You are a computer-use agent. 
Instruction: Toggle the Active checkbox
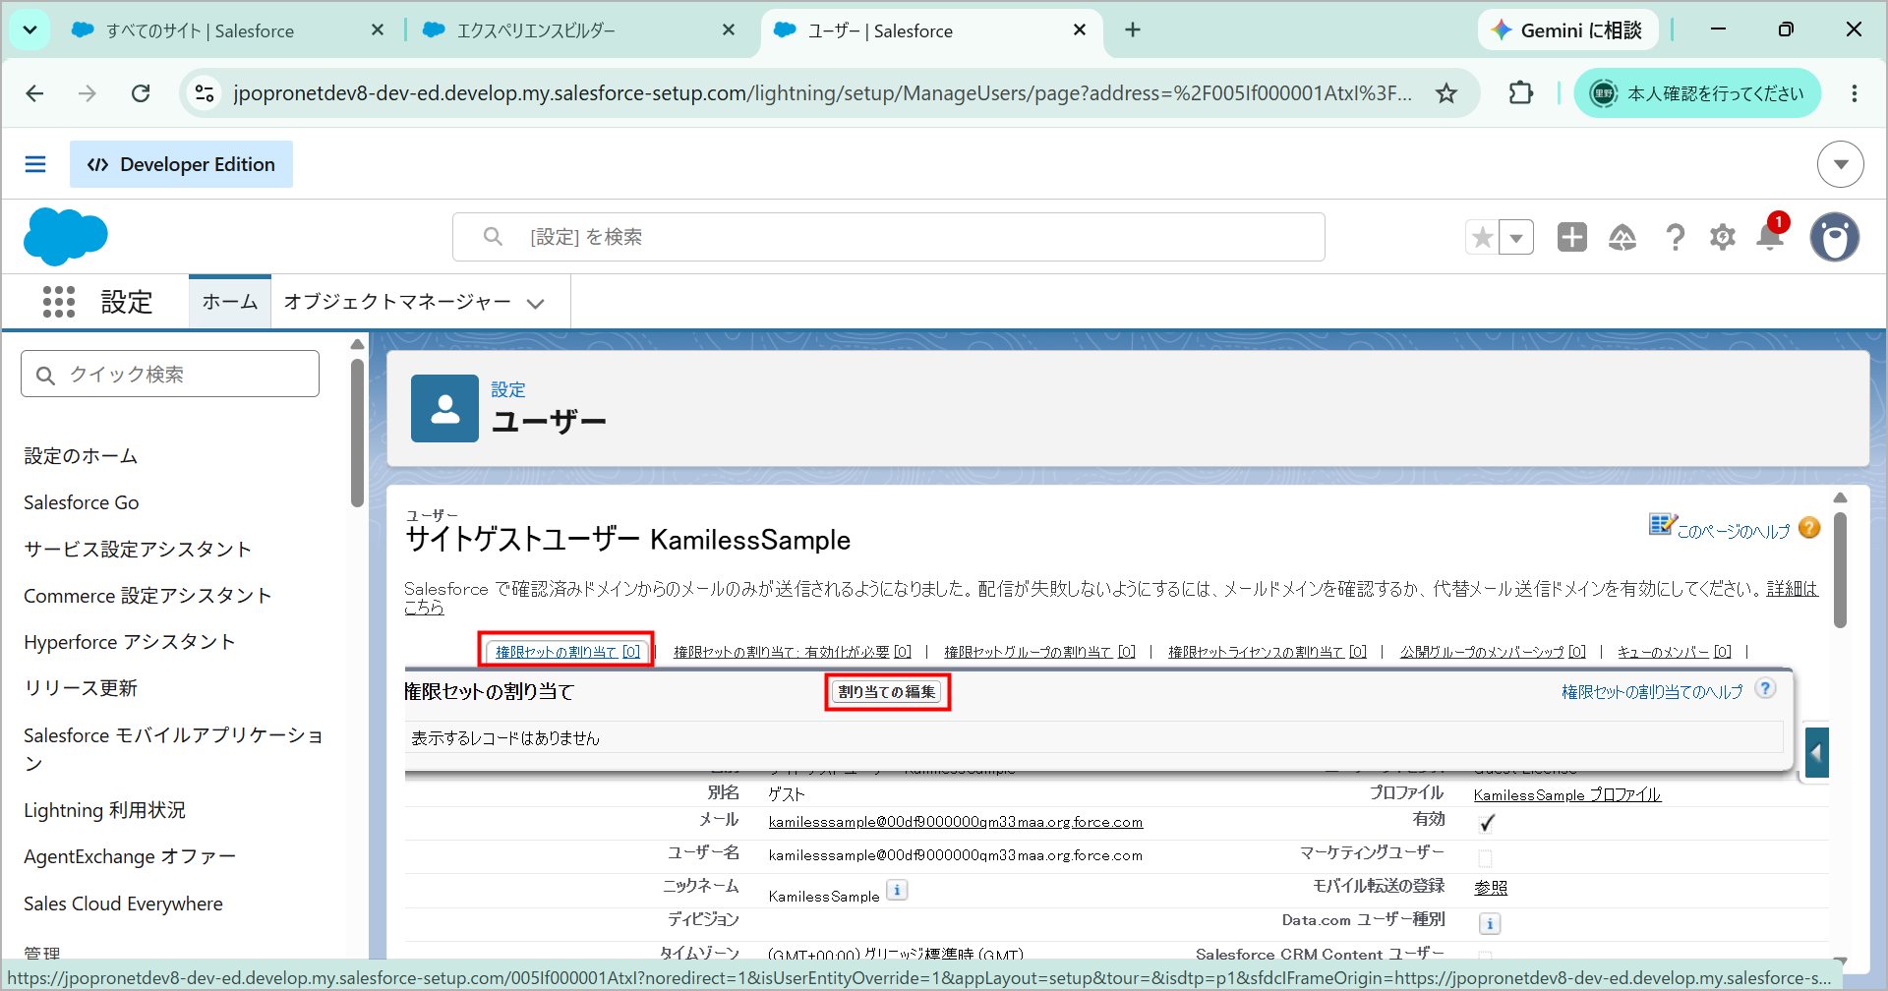point(1487,823)
